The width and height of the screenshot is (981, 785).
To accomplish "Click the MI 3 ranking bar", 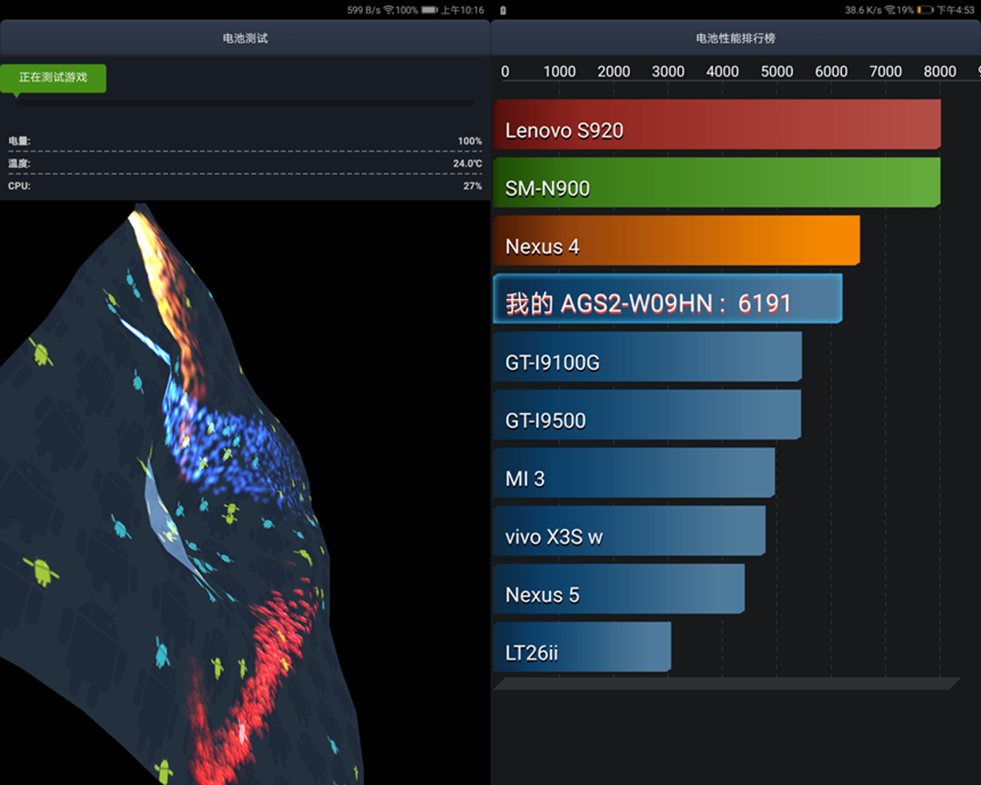I will click(x=633, y=473).
